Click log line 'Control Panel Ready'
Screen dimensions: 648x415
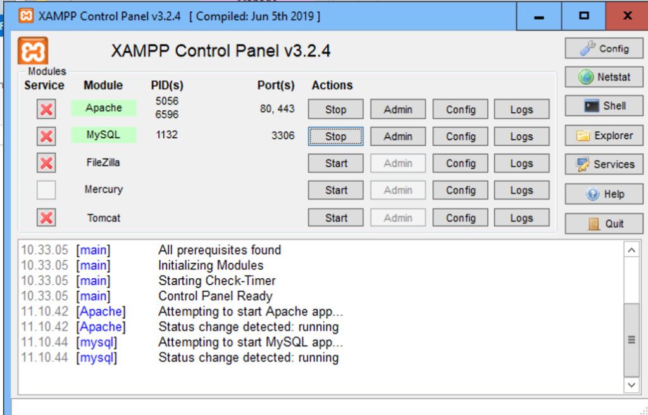click(215, 297)
